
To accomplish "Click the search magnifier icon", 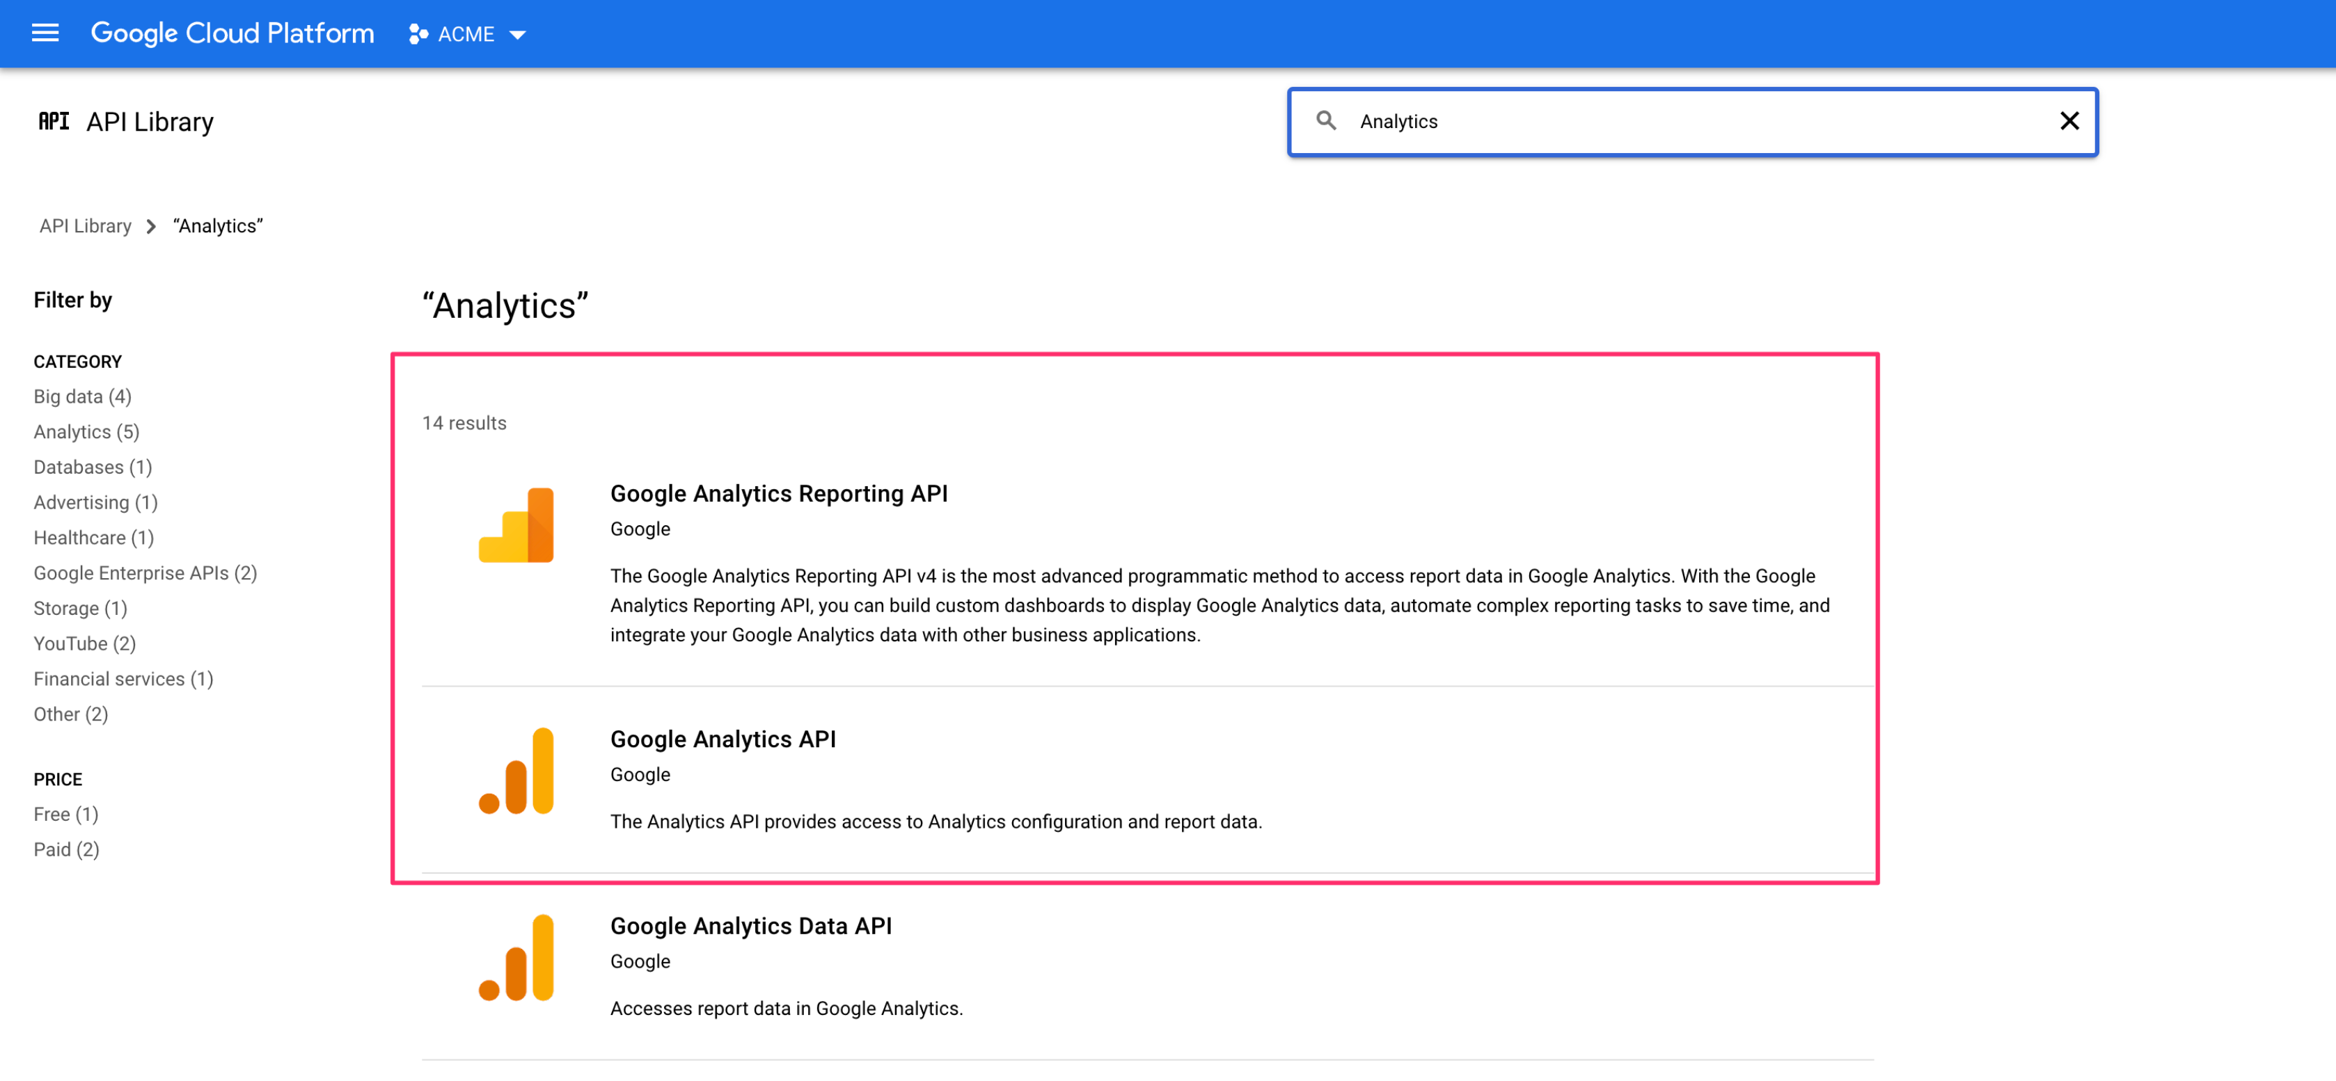I will click(1326, 120).
